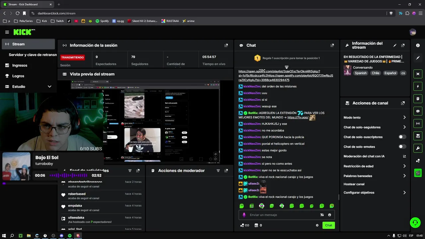Screen dimensions: 425x239
Task: Click the green Chat send button
Action: tap(328, 225)
